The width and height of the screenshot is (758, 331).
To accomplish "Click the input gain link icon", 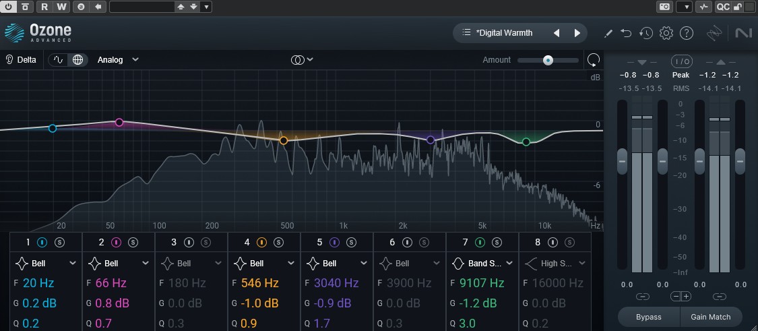I will (643, 297).
